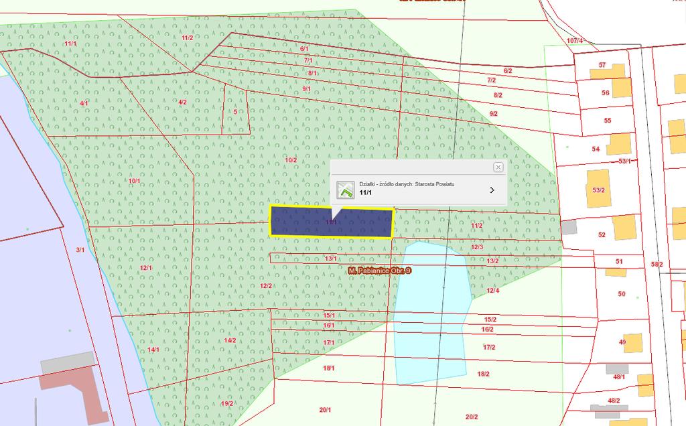Select the highlighted blue parcel on map
This screenshot has height=426, width=686.
tap(331, 222)
